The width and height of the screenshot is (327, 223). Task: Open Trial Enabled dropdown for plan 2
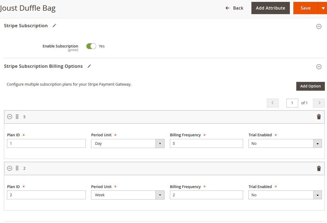[x=285, y=195]
